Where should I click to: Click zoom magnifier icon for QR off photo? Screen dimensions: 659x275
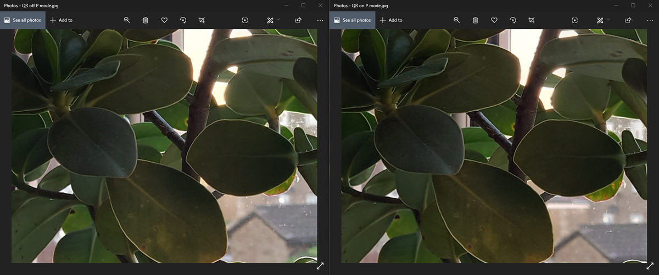127,20
